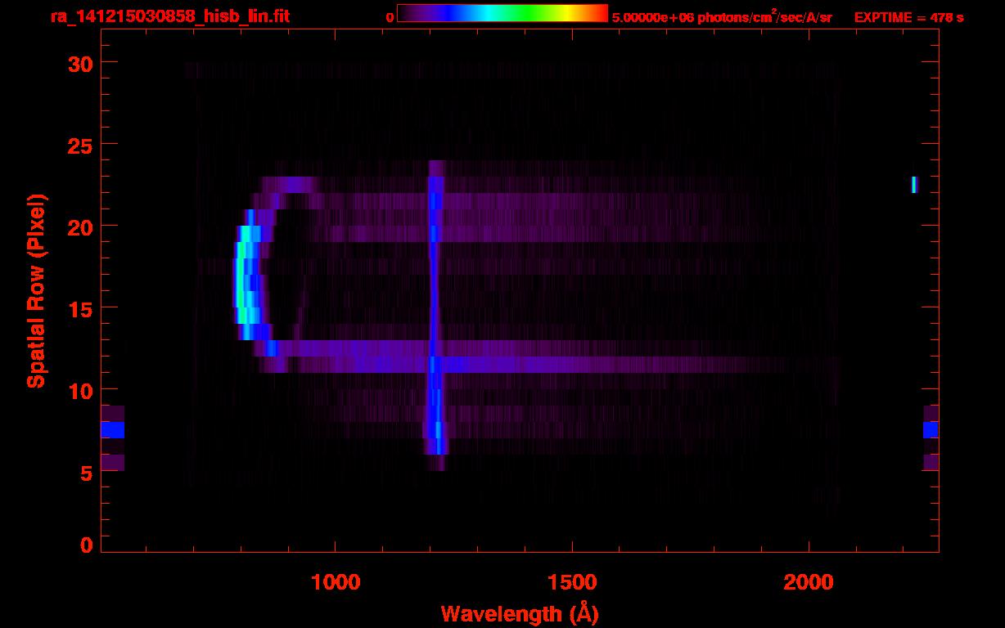Click the y-axis tick label 10
The image size is (1005, 628).
click(79, 390)
